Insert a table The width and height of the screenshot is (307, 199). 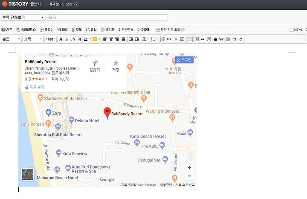point(182,39)
